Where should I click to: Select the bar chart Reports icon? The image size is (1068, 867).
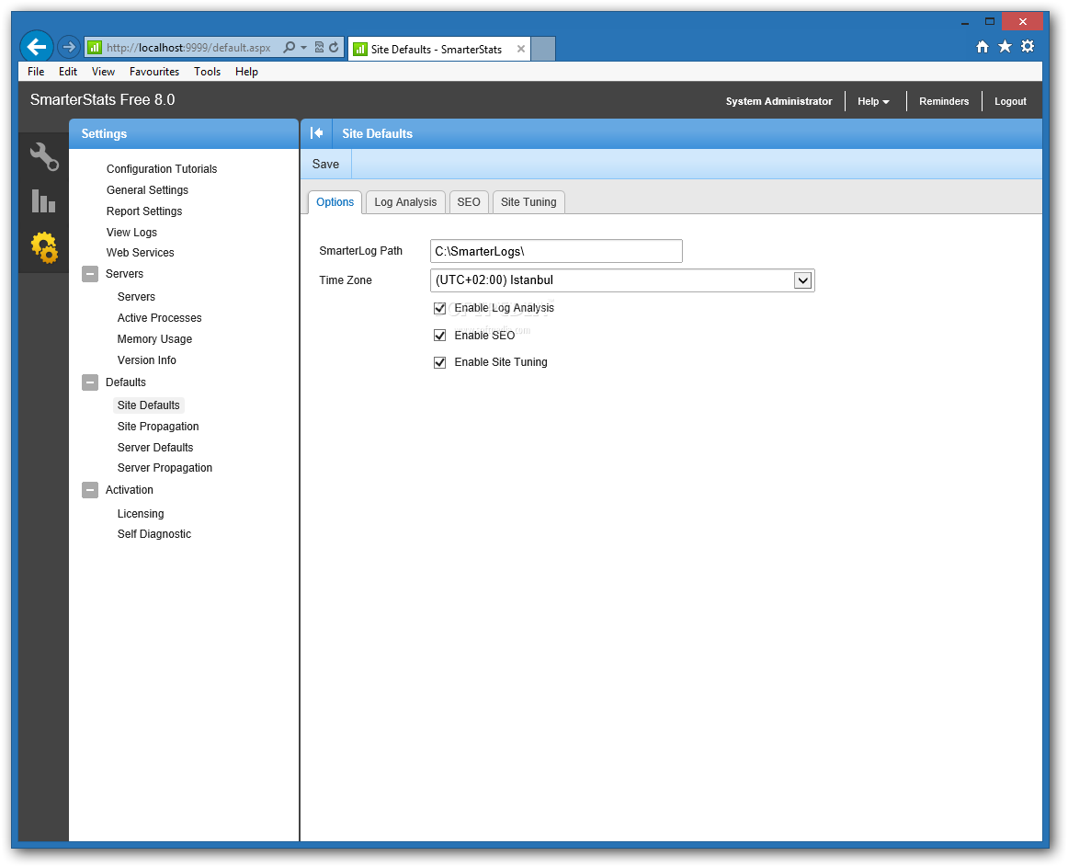43,201
